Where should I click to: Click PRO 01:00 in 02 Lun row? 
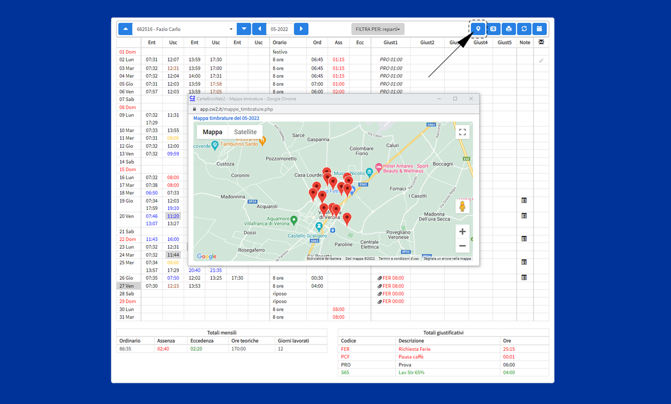[391, 60]
